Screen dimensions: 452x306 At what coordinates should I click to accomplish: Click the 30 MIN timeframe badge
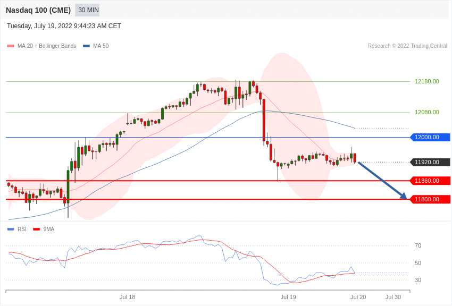87,10
